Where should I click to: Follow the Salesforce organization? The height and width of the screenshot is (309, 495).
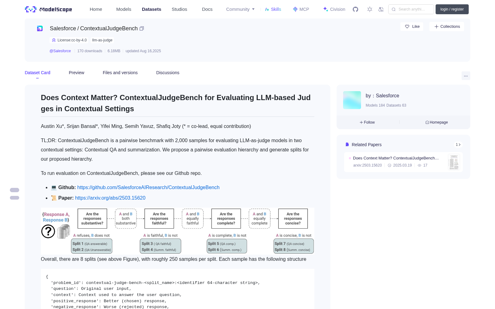tap(367, 122)
